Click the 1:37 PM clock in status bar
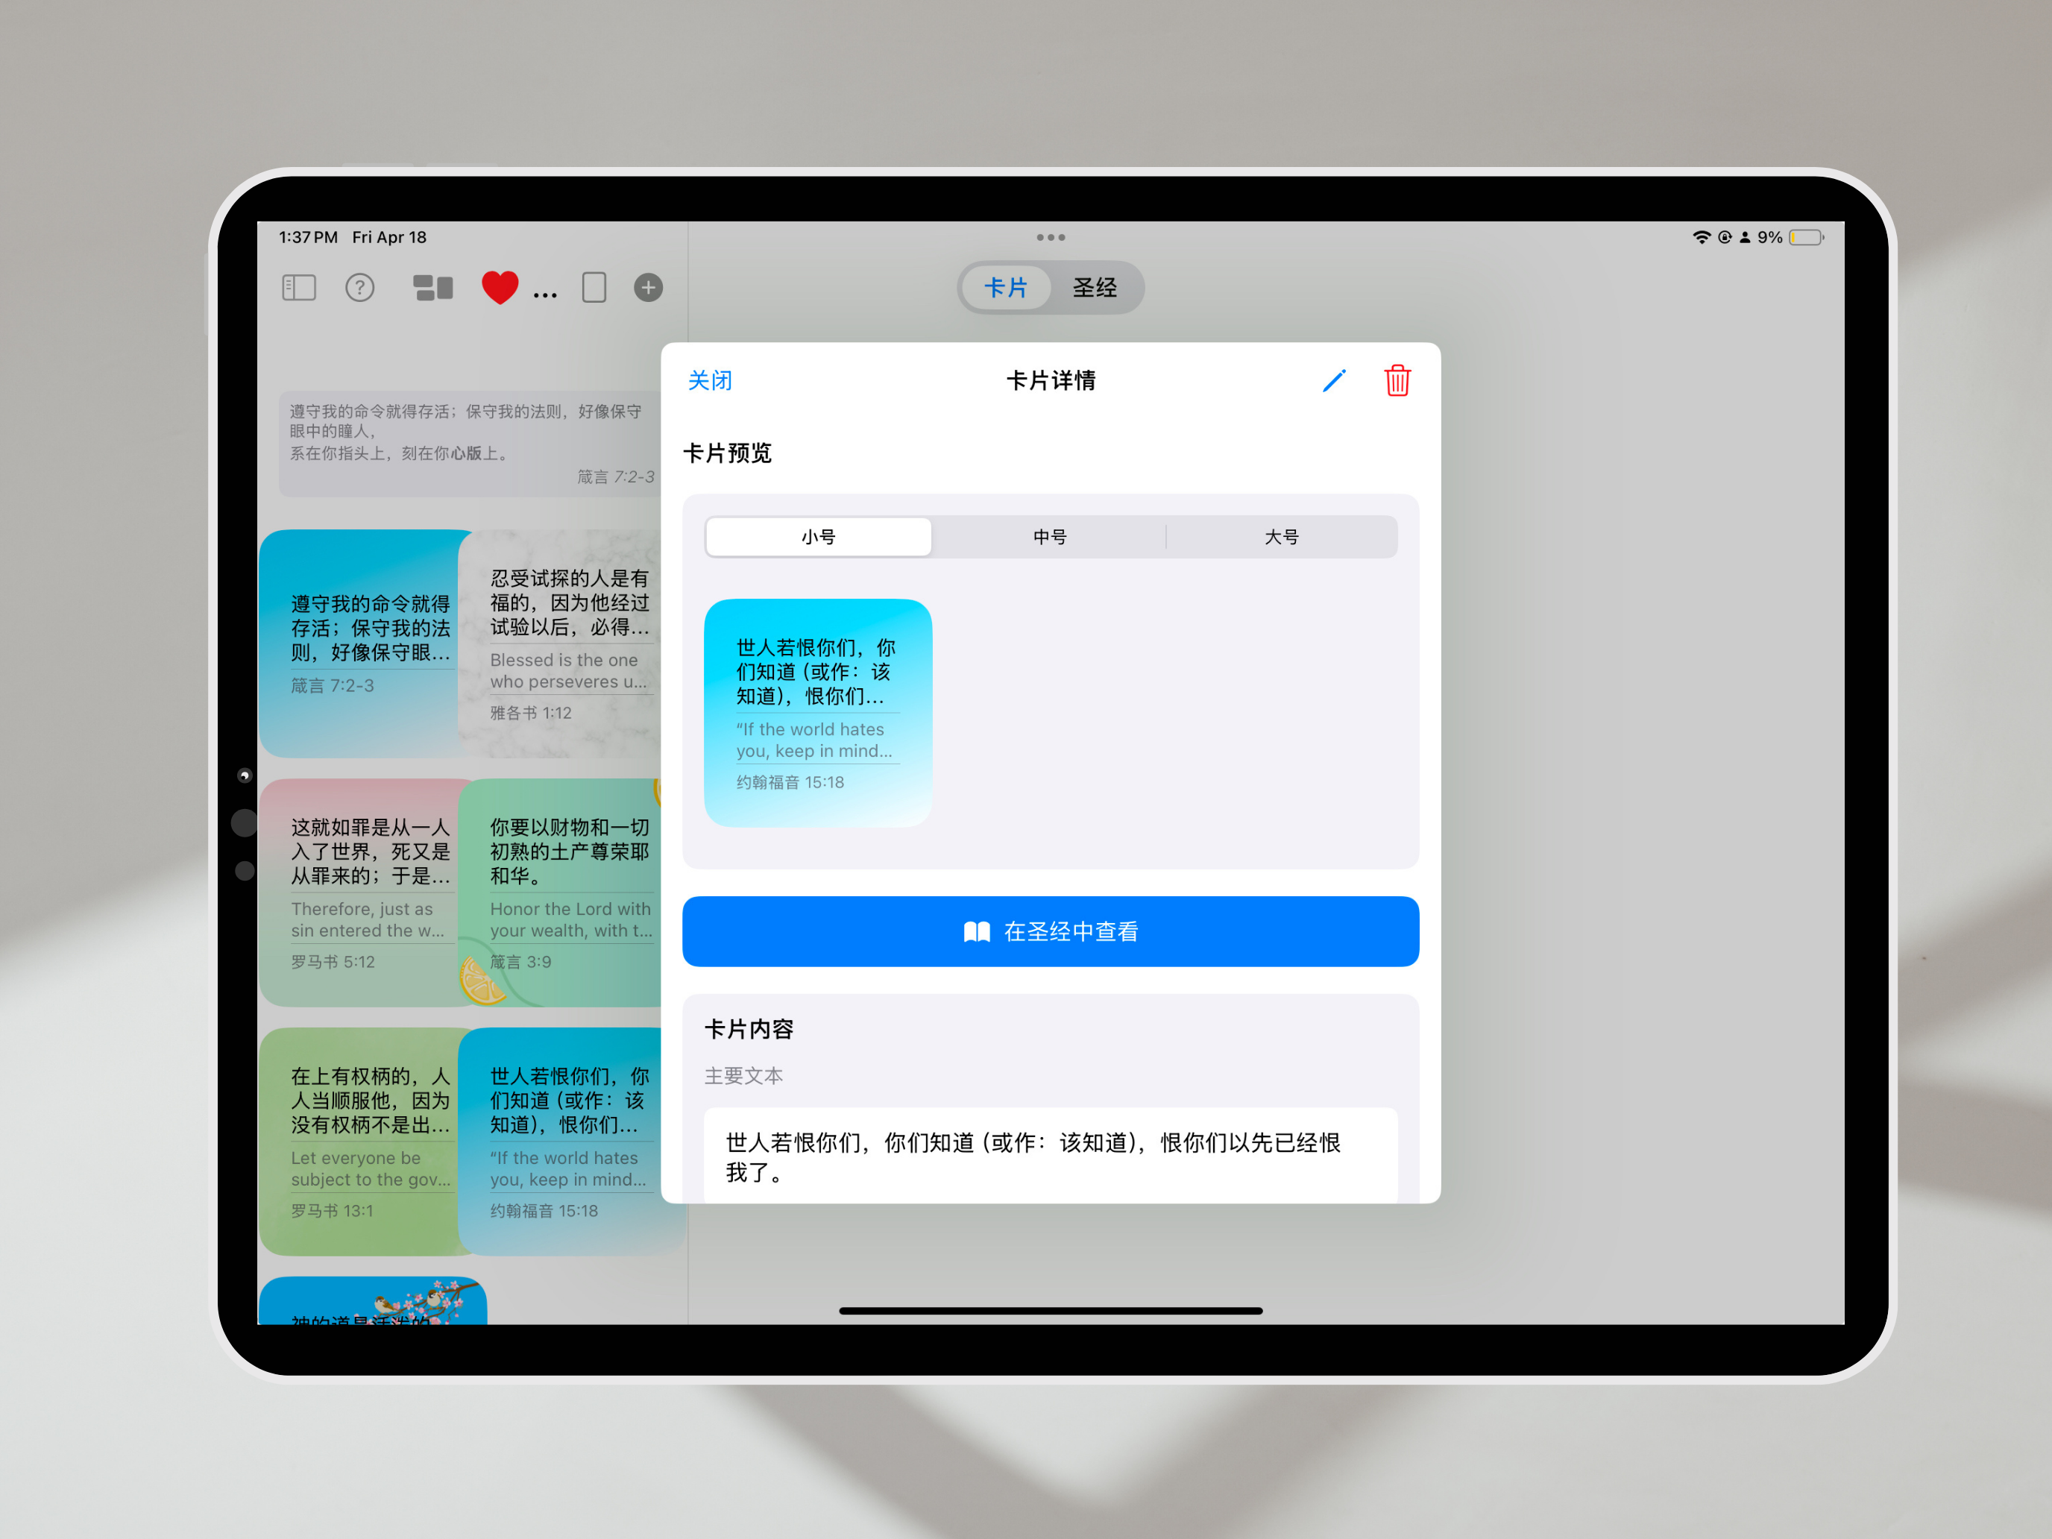The height and width of the screenshot is (1539, 2052). pos(308,237)
